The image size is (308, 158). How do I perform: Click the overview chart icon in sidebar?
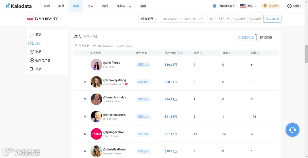[x=32, y=35]
